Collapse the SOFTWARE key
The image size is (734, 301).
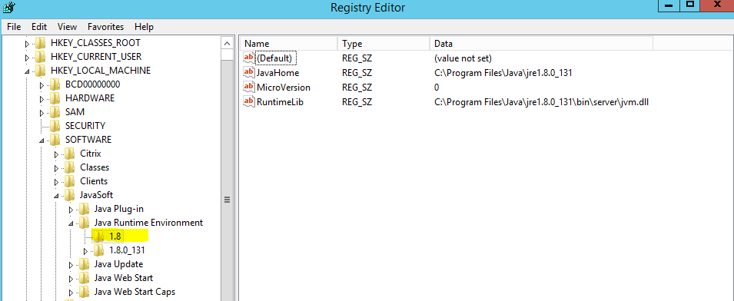pos(42,141)
